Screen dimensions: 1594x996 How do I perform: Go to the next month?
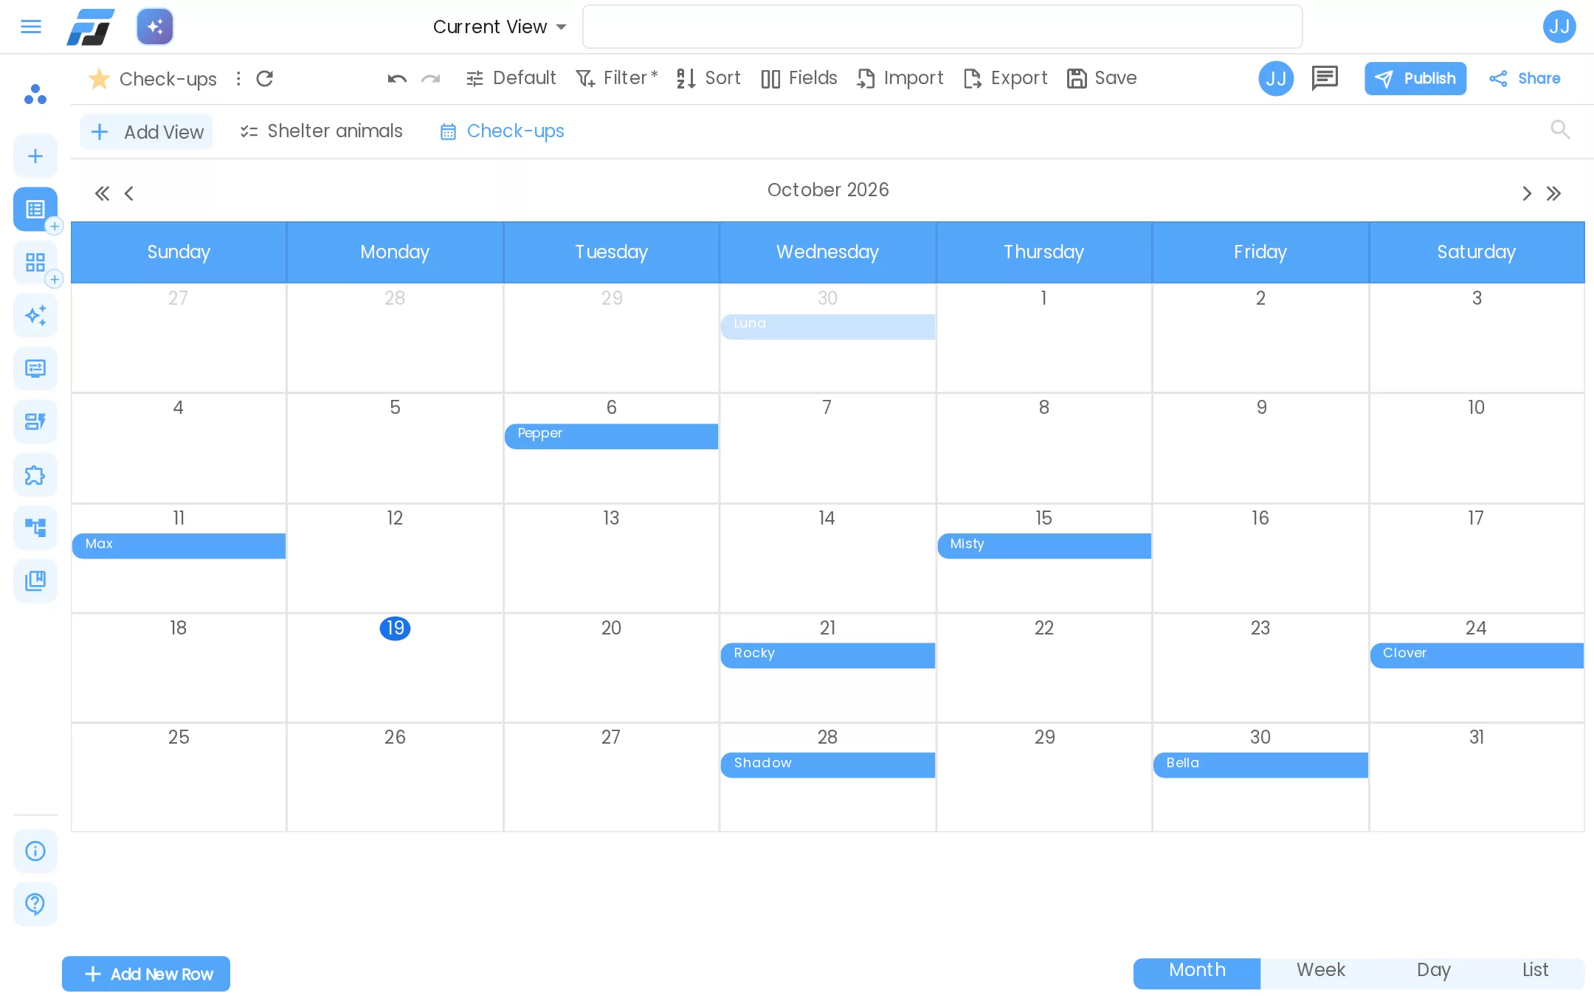(1527, 193)
